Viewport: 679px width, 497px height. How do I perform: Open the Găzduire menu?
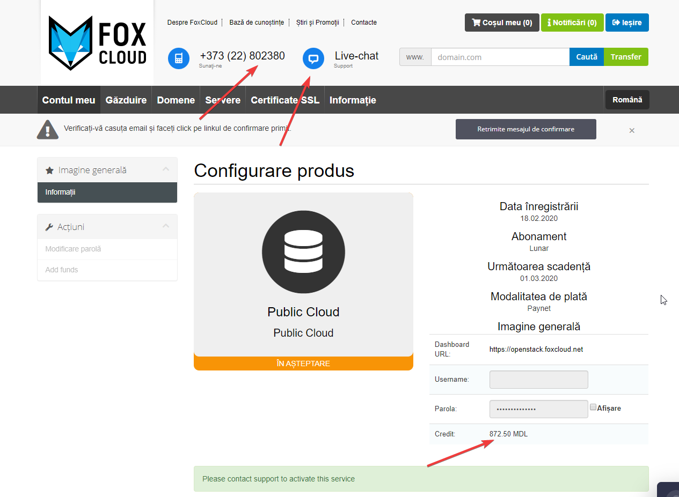(x=126, y=100)
